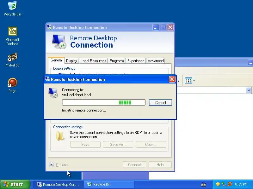Minimize the Recycle Bin window
Screen dimensions: 253x189
click(x=250, y=63)
